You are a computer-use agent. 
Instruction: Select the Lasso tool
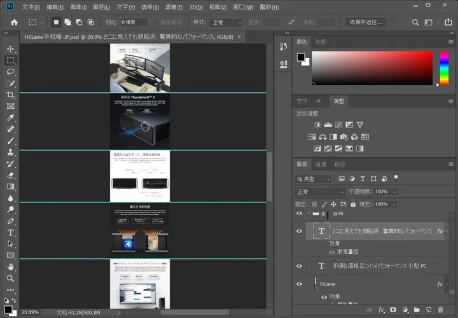point(10,72)
